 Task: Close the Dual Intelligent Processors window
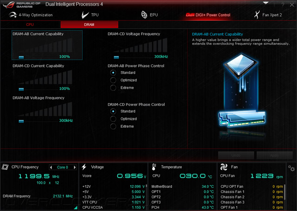click(292, 5)
